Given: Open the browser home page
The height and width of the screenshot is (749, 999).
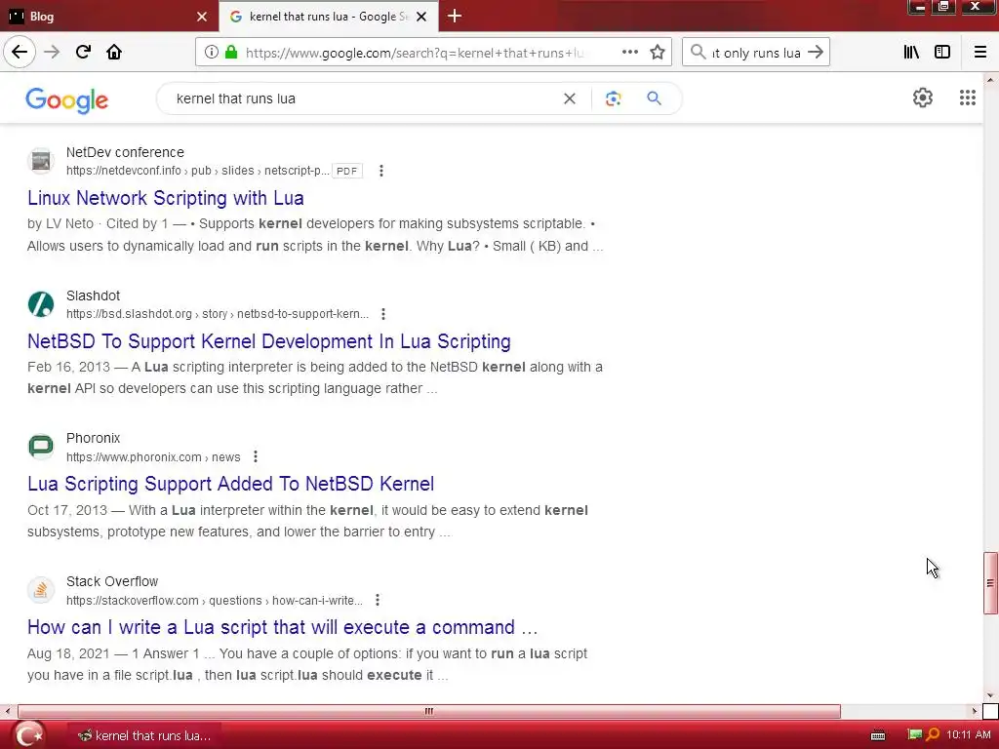Looking at the screenshot, I should (114, 52).
